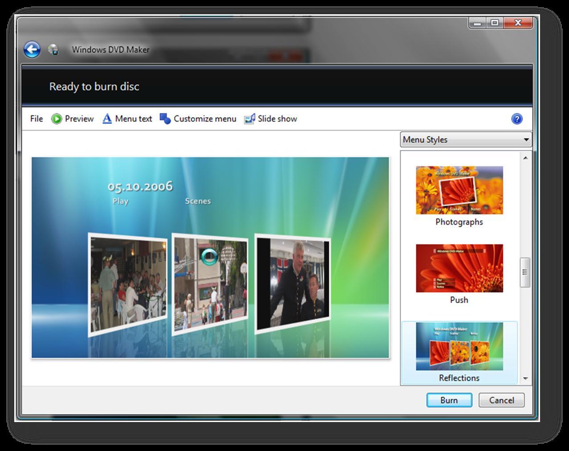This screenshot has width=569, height=451.
Task: Click the Slide show picture icon
Action: click(x=250, y=119)
